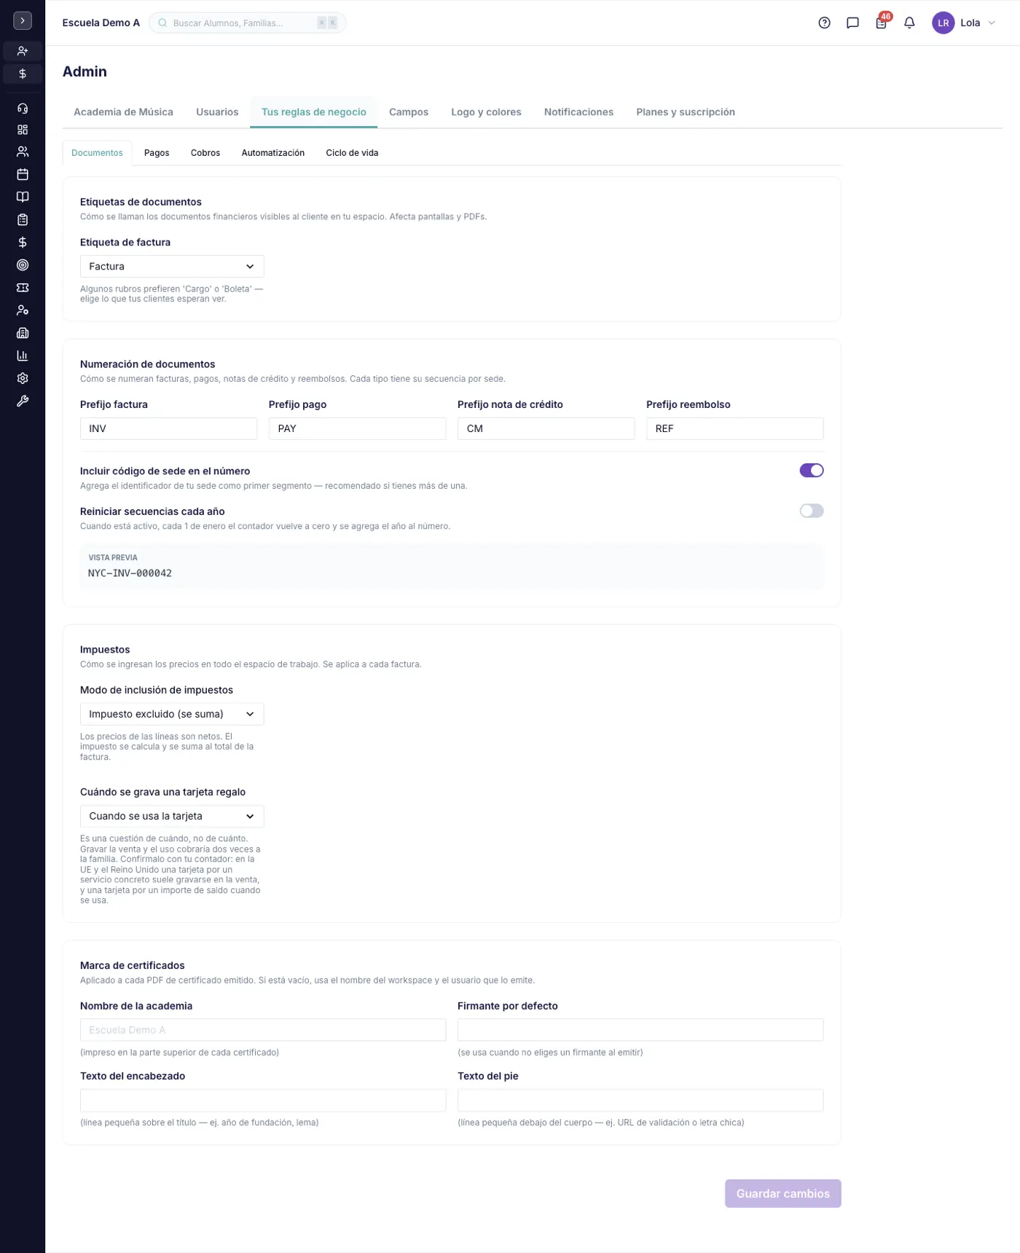
Task: Open the building icon in sidebar
Action: click(23, 333)
